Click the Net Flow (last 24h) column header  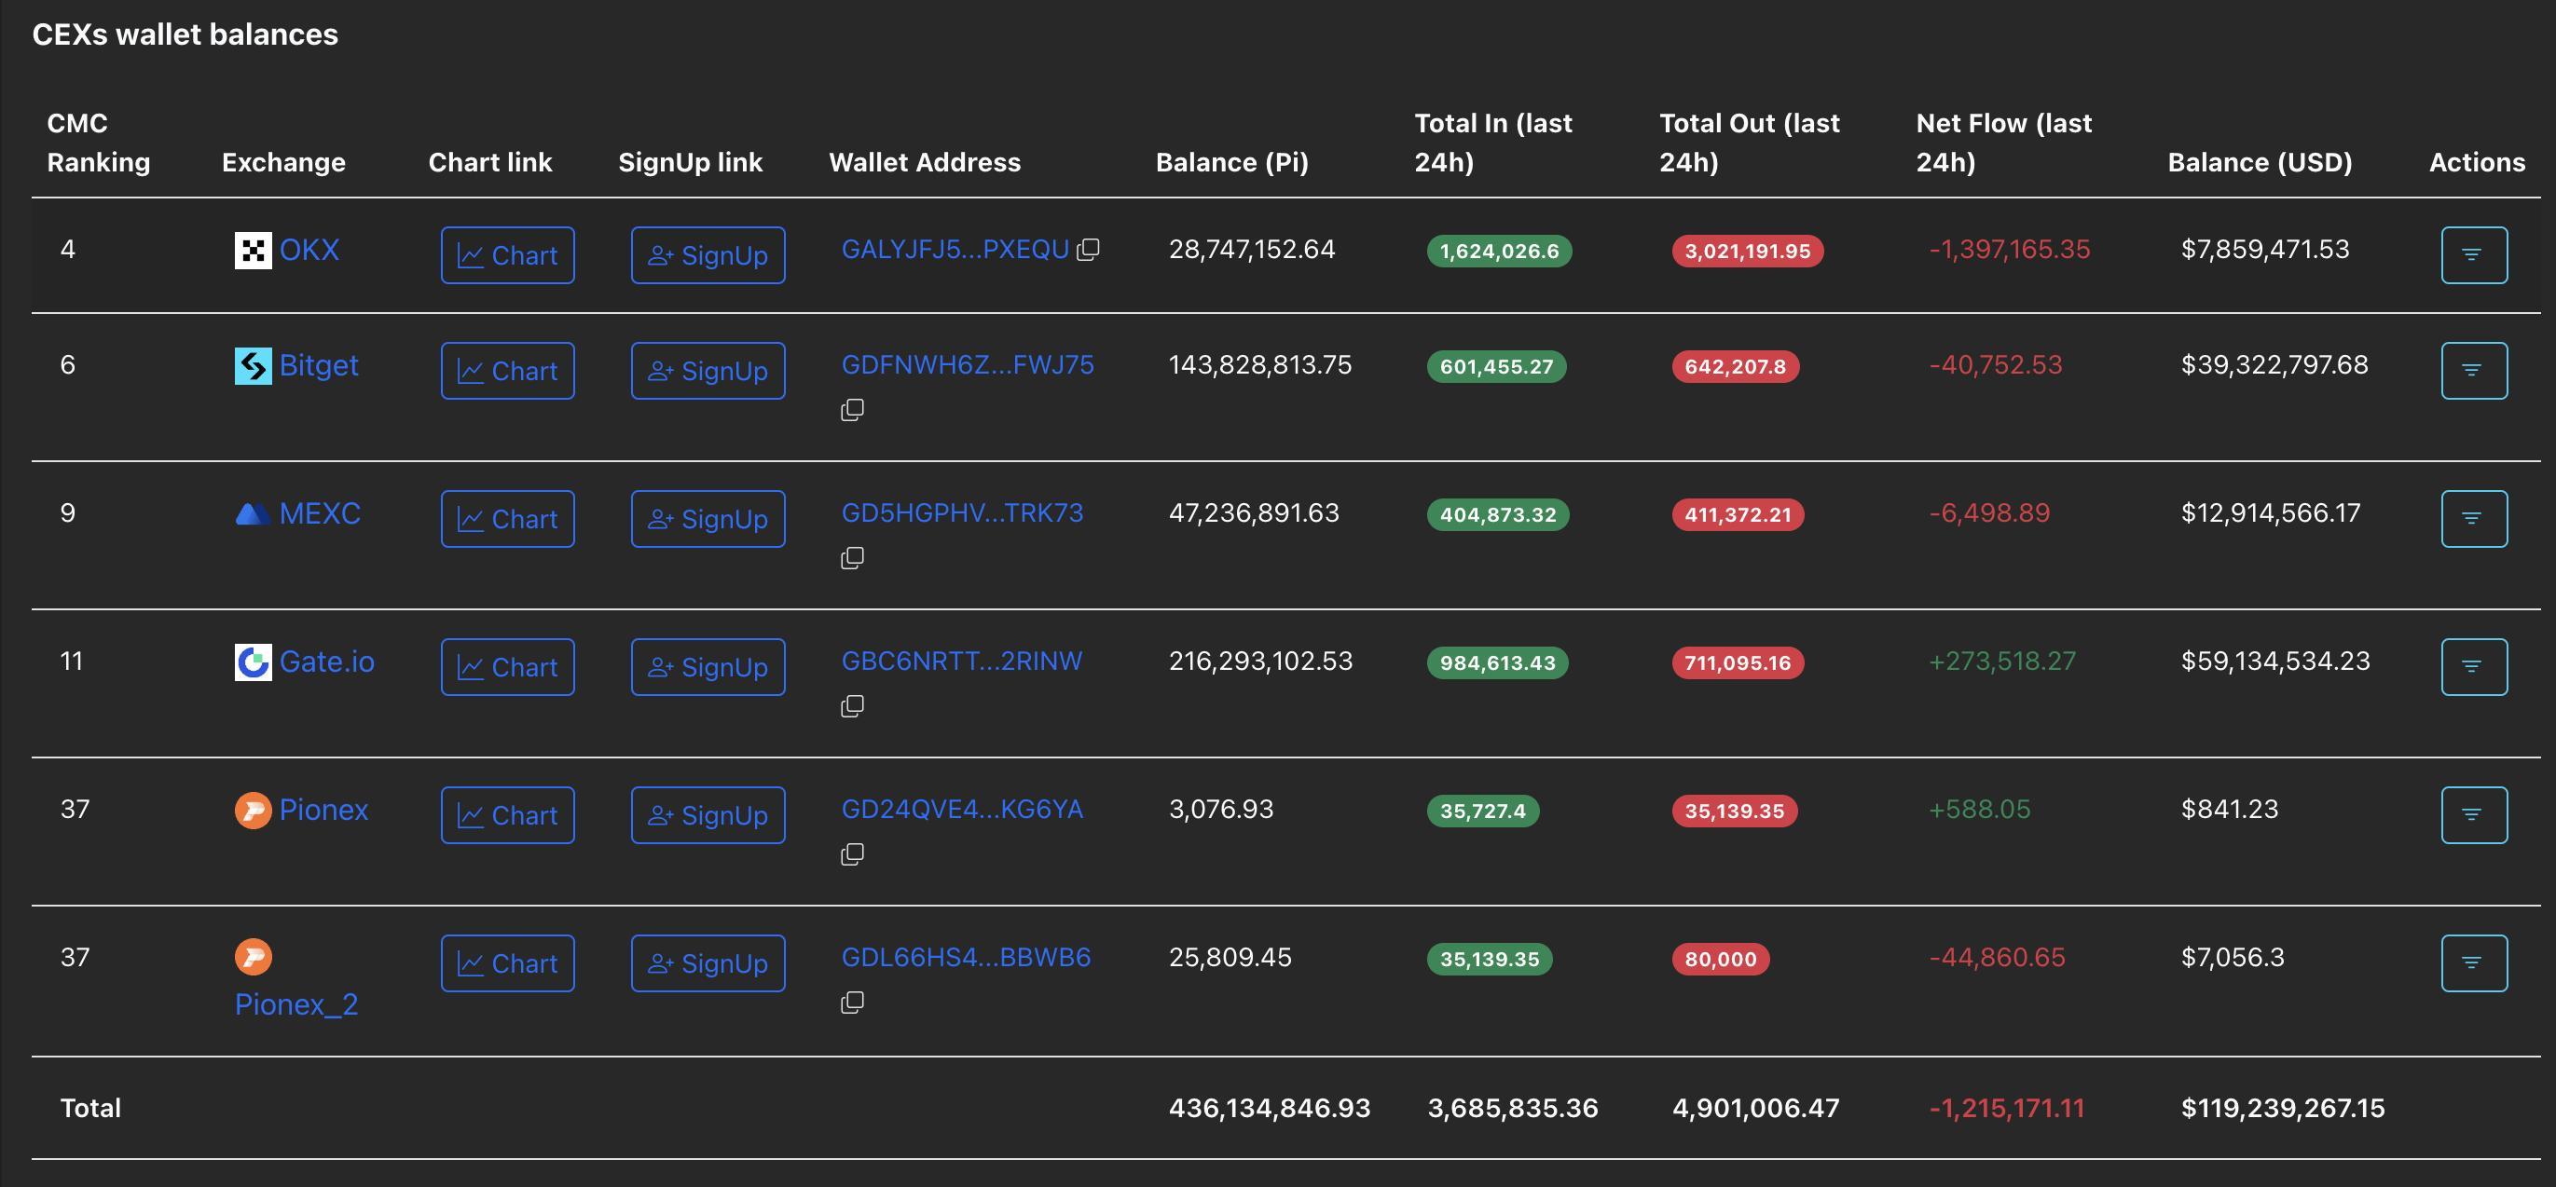pos(2002,142)
